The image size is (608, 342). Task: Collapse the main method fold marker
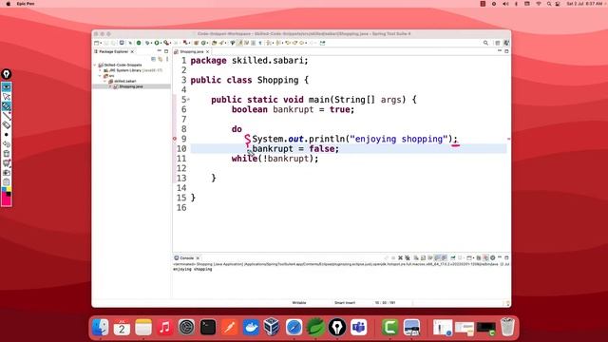(189, 100)
